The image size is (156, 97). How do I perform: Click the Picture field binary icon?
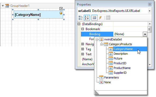[110, 58]
